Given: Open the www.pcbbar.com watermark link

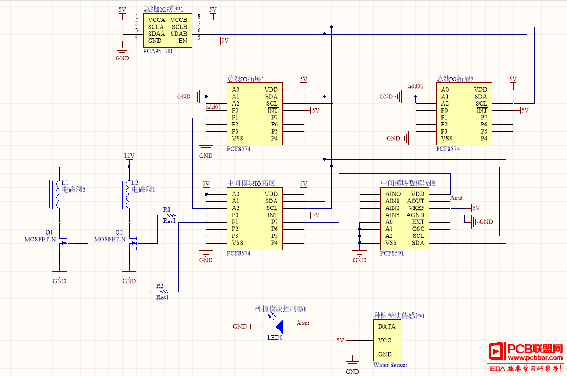Looking at the screenshot, I should pyautogui.click(x=535, y=357).
